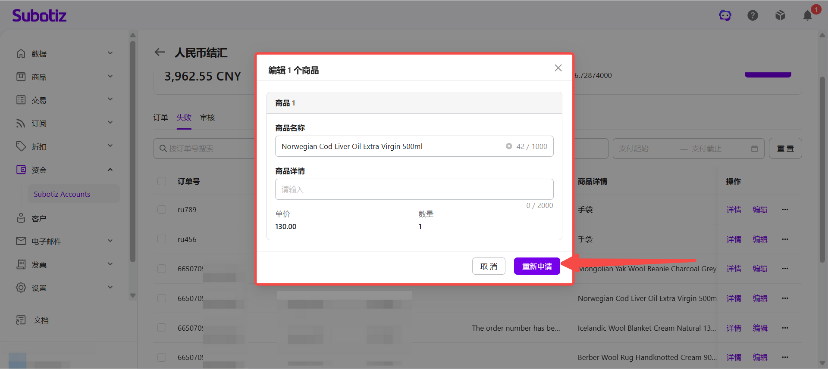Open the chat assistant robot icon
The height and width of the screenshot is (369, 828).
click(x=725, y=16)
